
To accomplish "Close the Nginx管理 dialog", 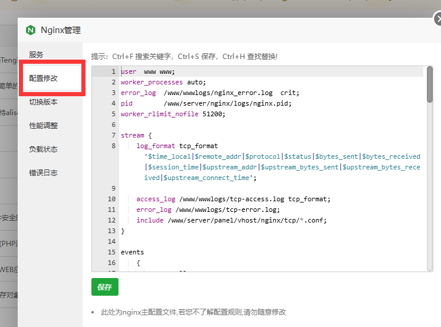I will tap(437, 19).
